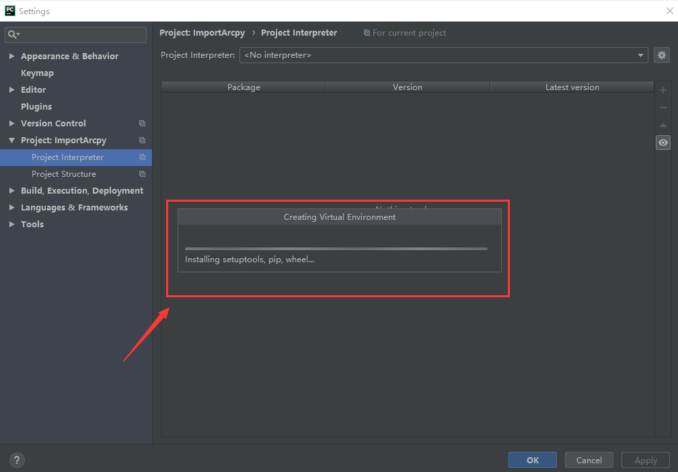Click the help question mark icon

[x=17, y=460]
